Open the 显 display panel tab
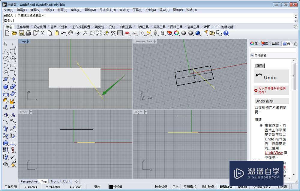This screenshot has height=191, width=300. pos(275,43)
